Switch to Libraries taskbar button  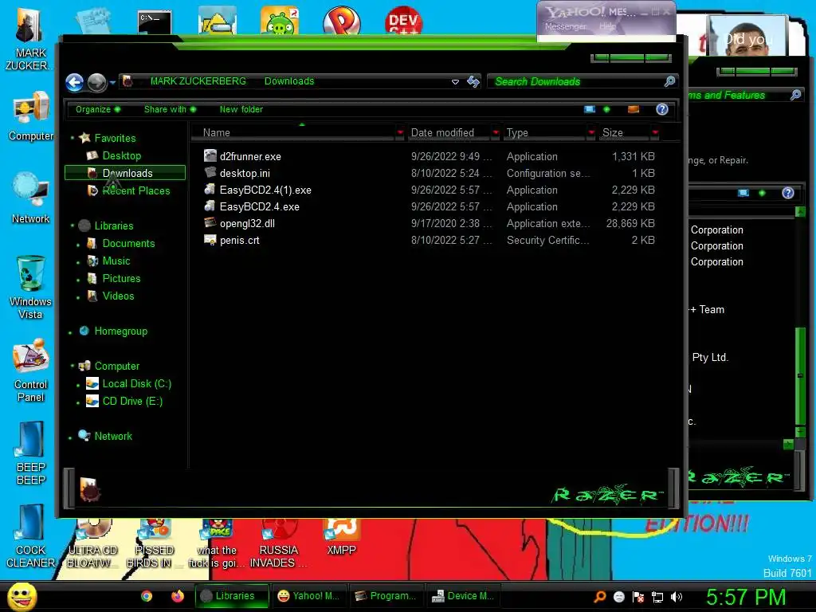click(232, 596)
